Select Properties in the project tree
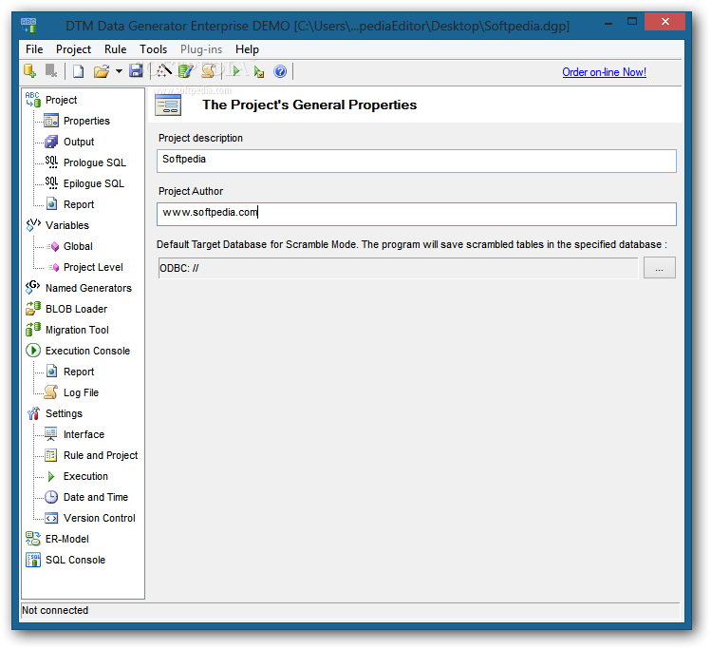 86,121
